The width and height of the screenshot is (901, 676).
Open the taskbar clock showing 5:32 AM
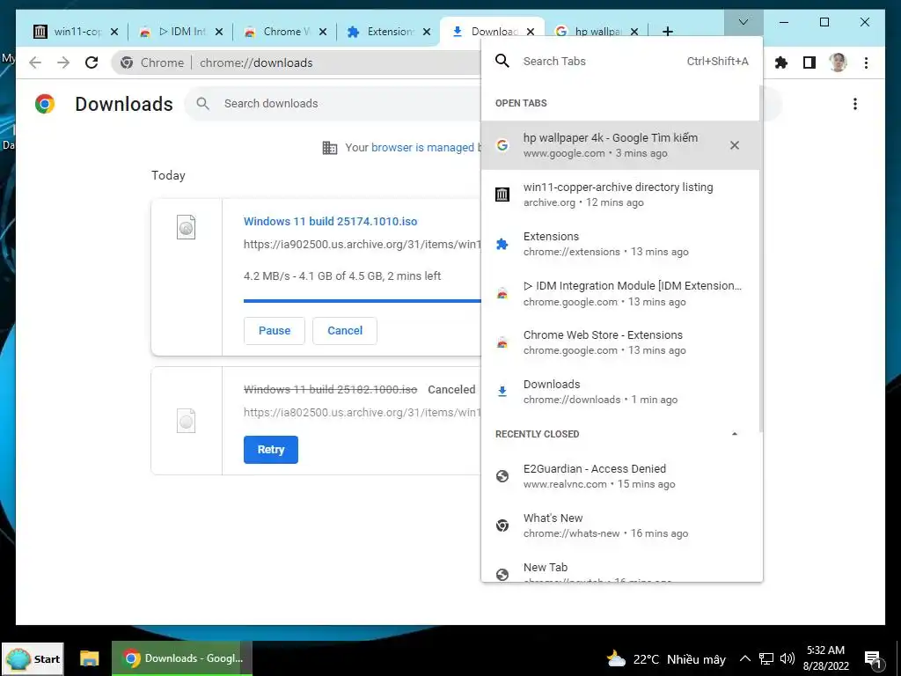(x=825, y=658)
